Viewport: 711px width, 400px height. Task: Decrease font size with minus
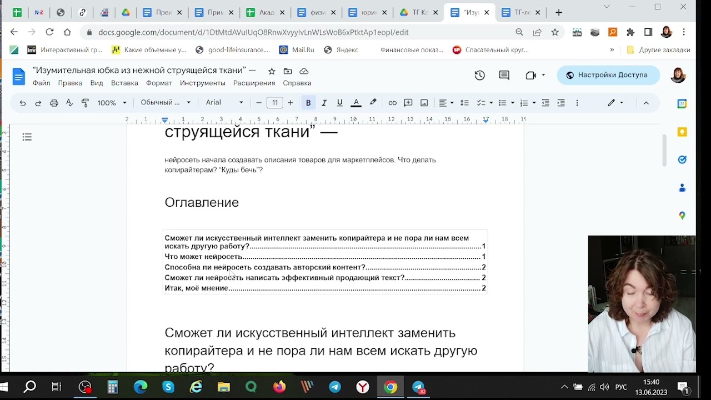click(259, 103)
